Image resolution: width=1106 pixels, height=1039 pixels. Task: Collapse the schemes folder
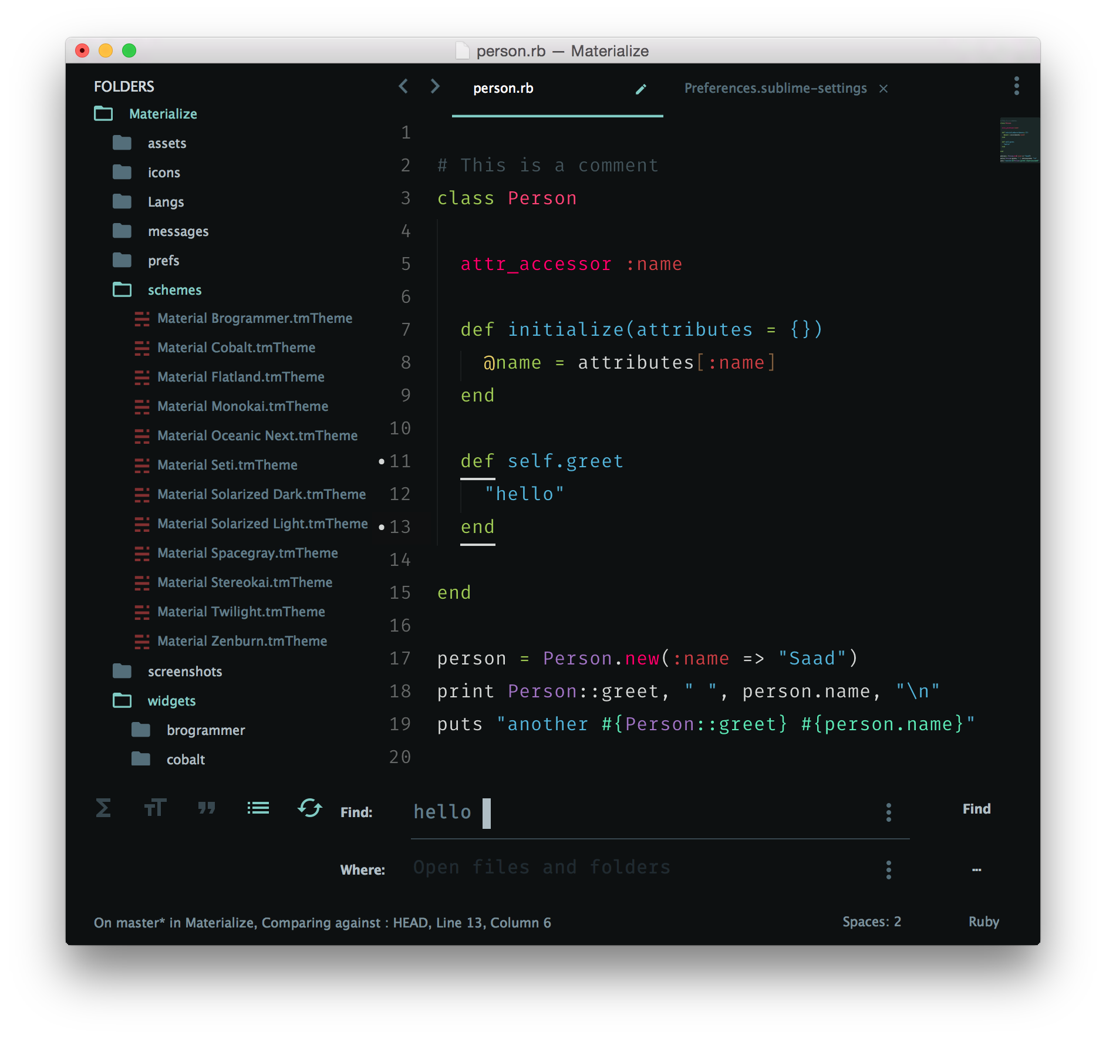coord(157,290)
